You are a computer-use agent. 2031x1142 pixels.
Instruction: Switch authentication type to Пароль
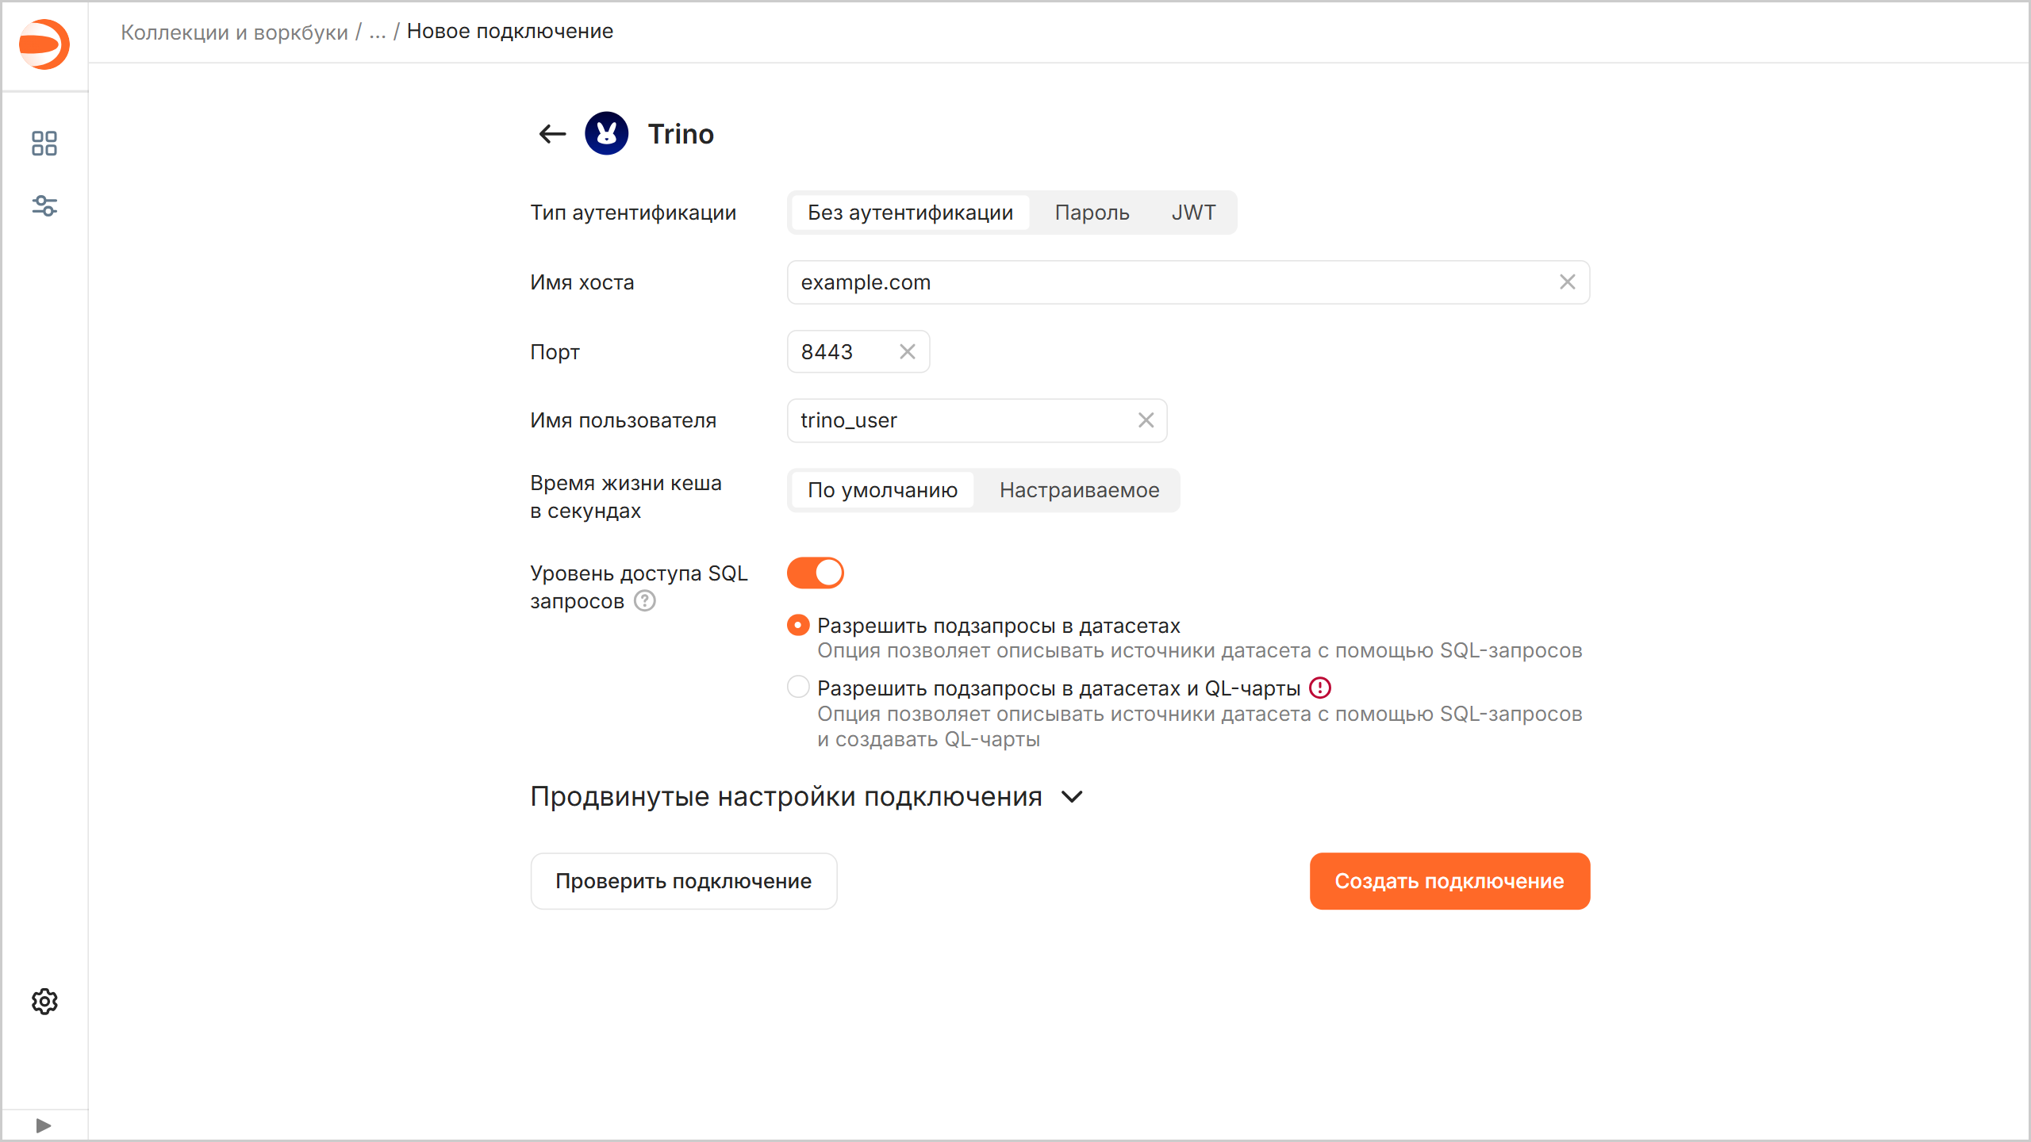(x=1092, y=213)
